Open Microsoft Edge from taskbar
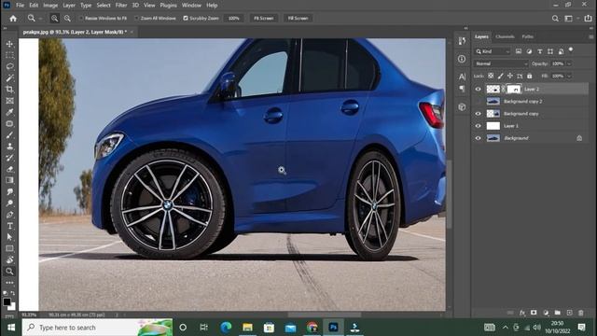The image size is (597, 336). point(226,328)
